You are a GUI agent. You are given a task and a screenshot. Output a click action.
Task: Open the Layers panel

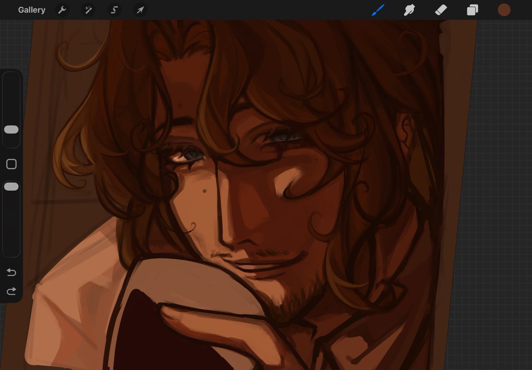coord(473,10)
